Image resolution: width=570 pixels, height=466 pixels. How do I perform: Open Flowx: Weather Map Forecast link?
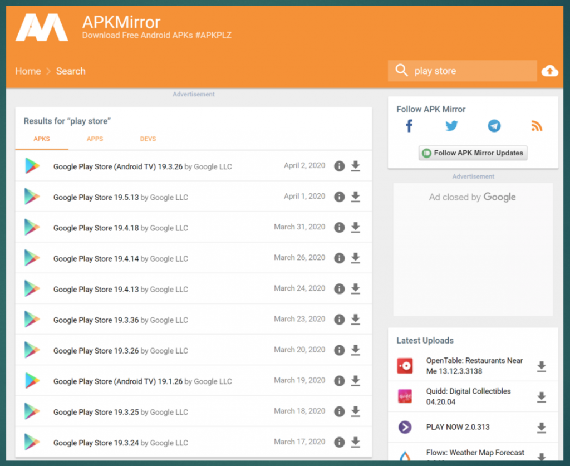click(475, 453)
